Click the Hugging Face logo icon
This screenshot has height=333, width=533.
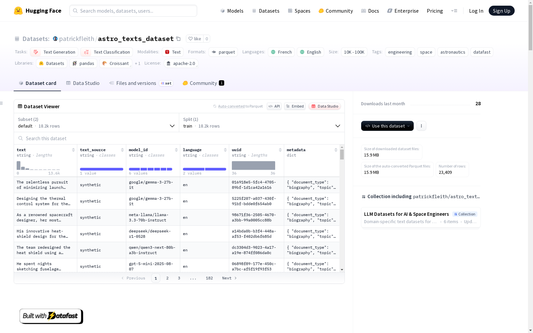coord(18,11)
